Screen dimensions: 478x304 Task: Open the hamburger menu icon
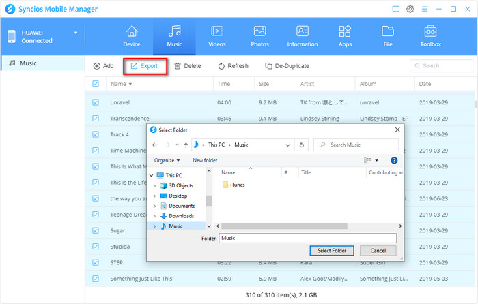[x=424, y=9]
